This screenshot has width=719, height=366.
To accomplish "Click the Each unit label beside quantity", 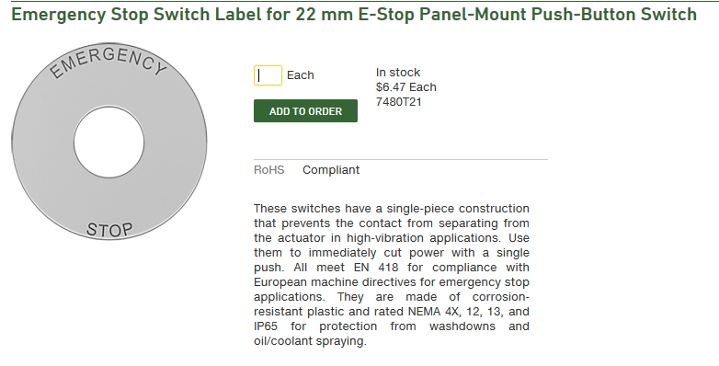I will pos(301,75).
